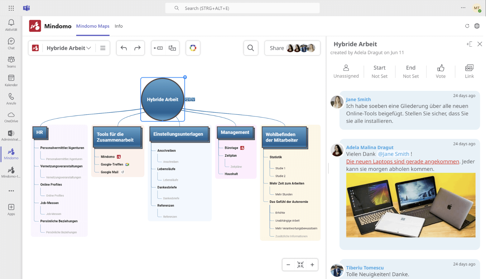Undo the last map action
Viewport: 486px width, 279px height.
tap(124, 48)
